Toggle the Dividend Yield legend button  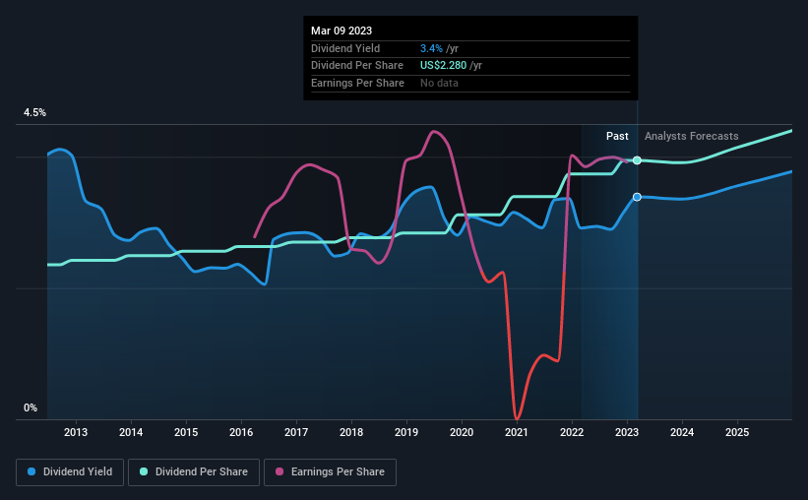70,472
